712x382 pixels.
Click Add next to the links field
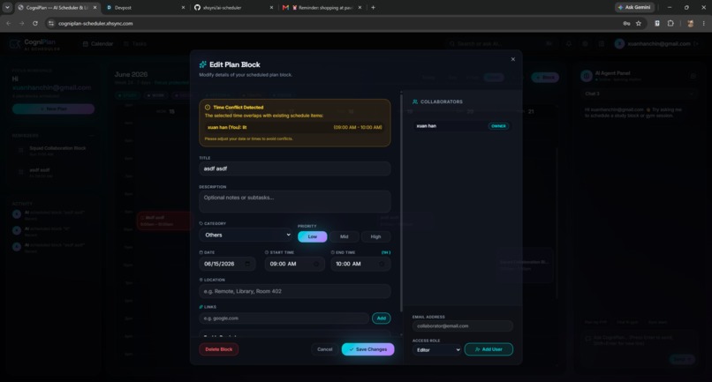click(x=382, y=318)
